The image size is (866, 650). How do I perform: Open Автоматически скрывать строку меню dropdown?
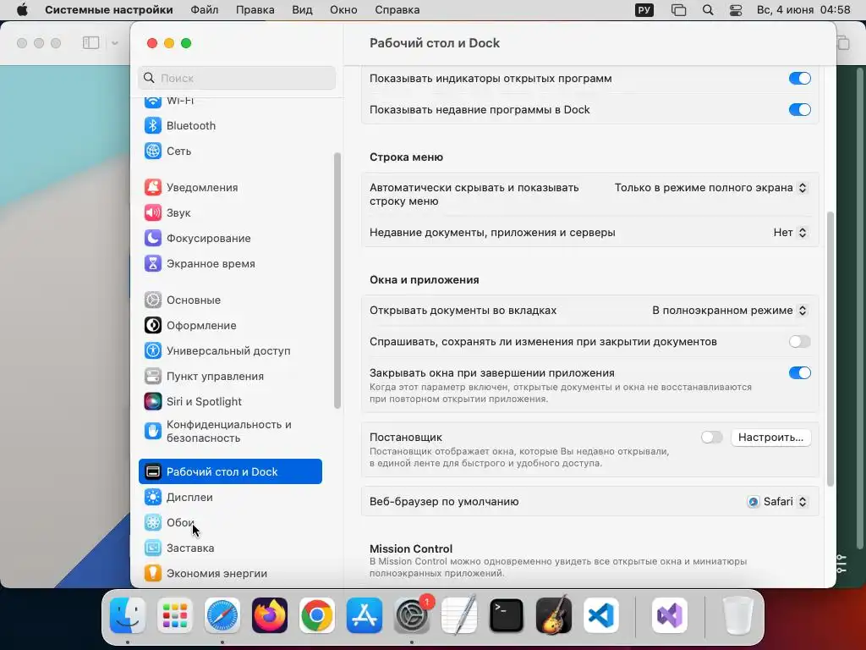pos(710,188)
